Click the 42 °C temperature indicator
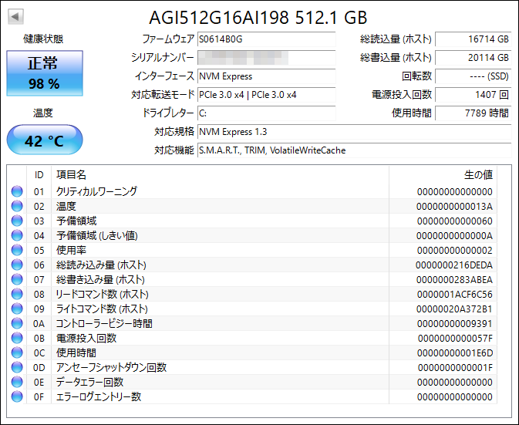Screen dimensions: 519x425 click(44, 141)
